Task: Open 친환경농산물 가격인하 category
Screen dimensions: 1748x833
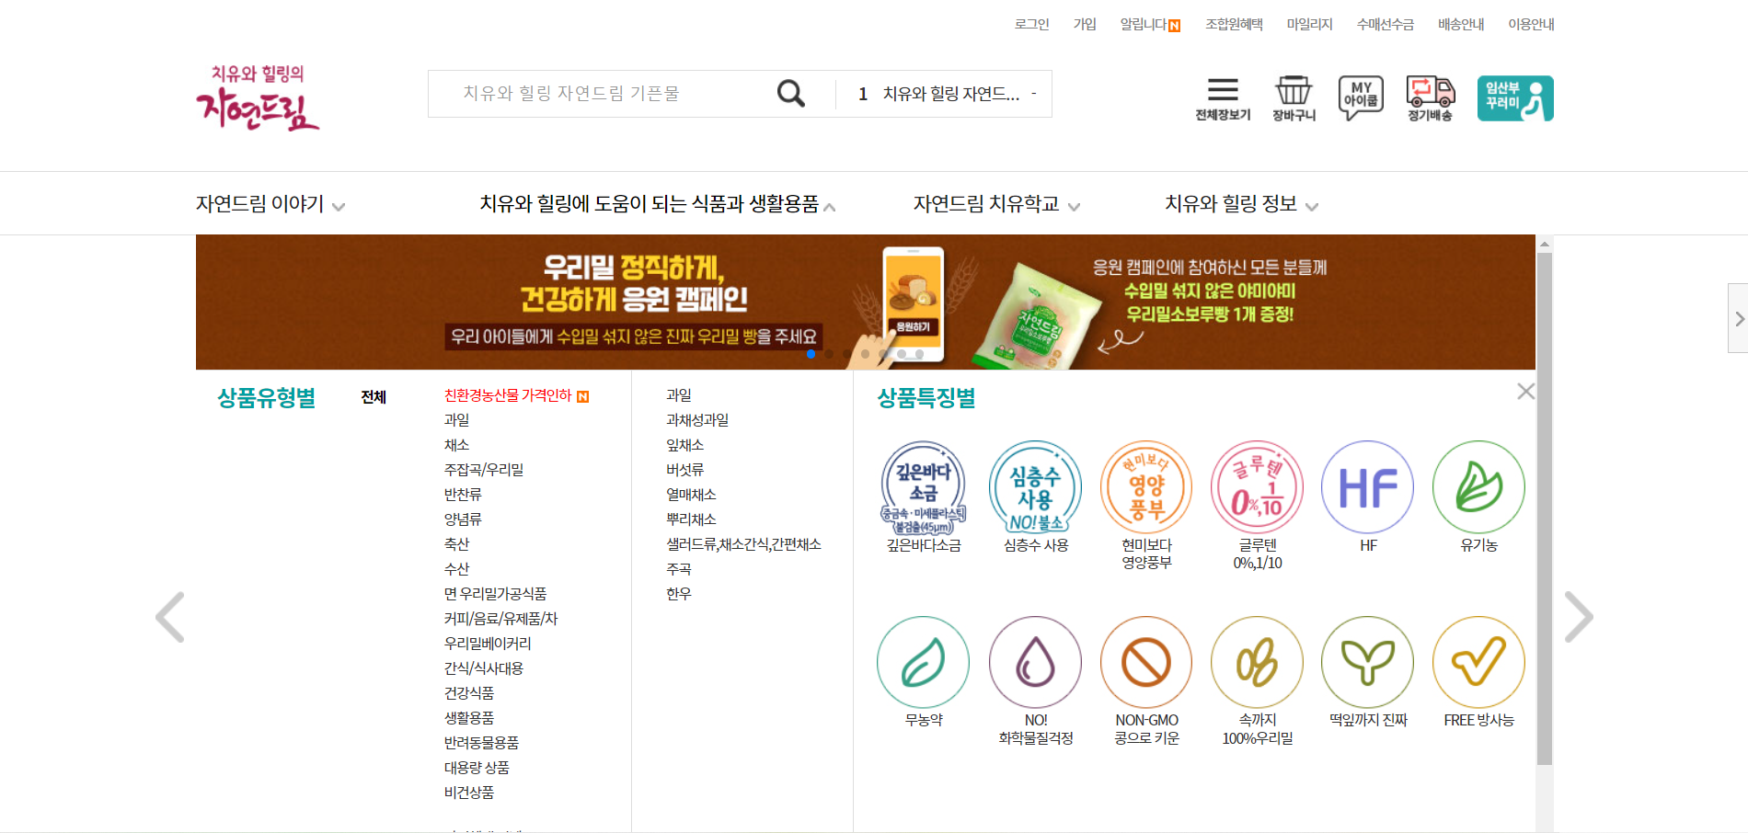Action: tap(508, 395)
